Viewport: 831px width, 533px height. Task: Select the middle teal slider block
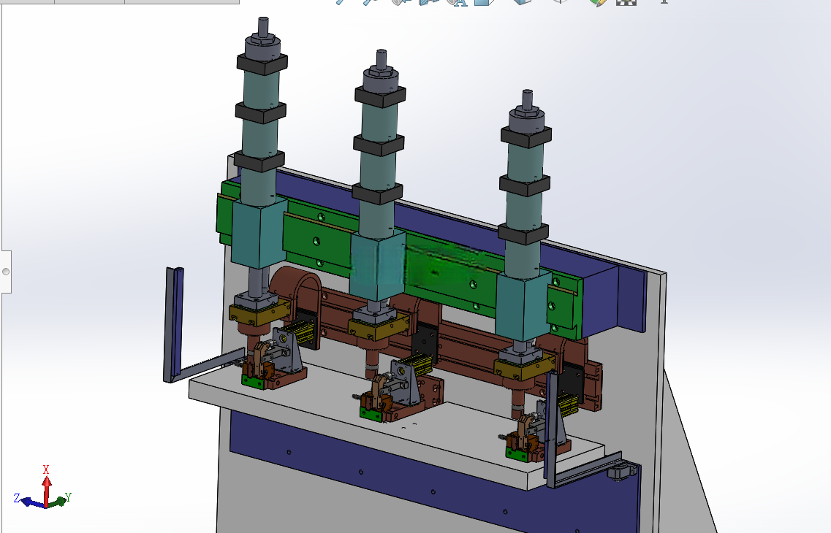click(x=377, y=267)
